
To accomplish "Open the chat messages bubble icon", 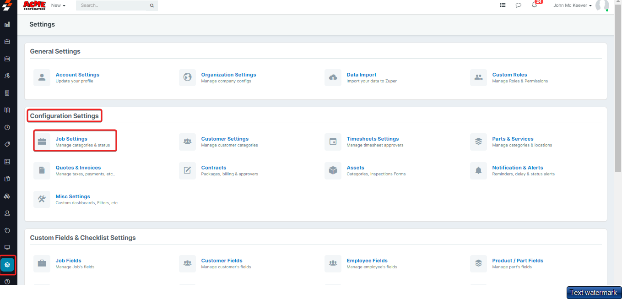I will 518,5.
